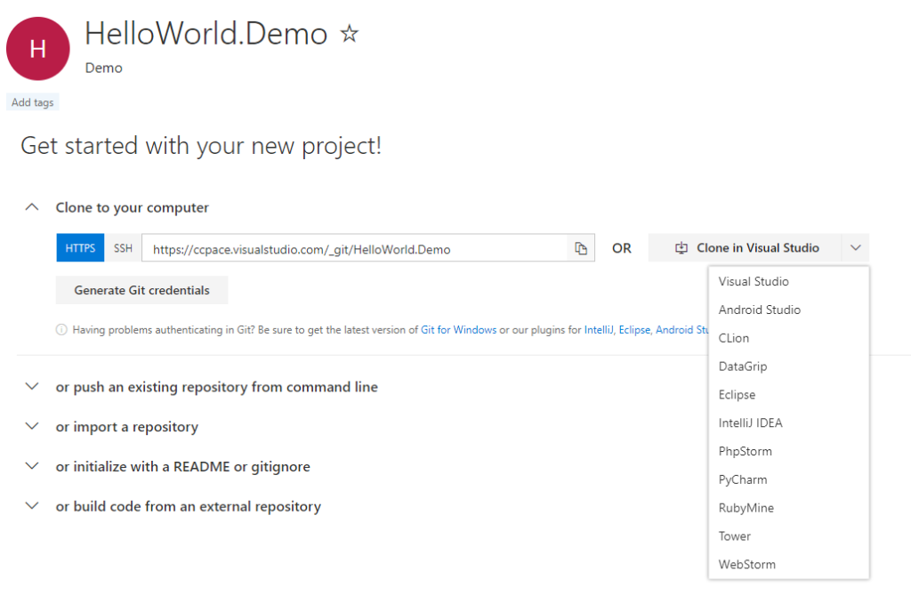The height and width of the screenshot is (612, 911).
Task: Expand the push an existing repository section
Action: point(32,386)
